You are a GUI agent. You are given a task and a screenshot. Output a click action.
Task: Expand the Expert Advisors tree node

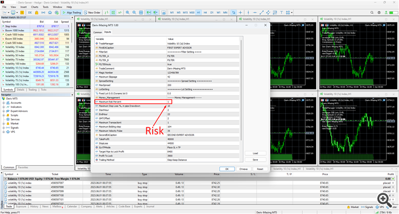[3, 110]
